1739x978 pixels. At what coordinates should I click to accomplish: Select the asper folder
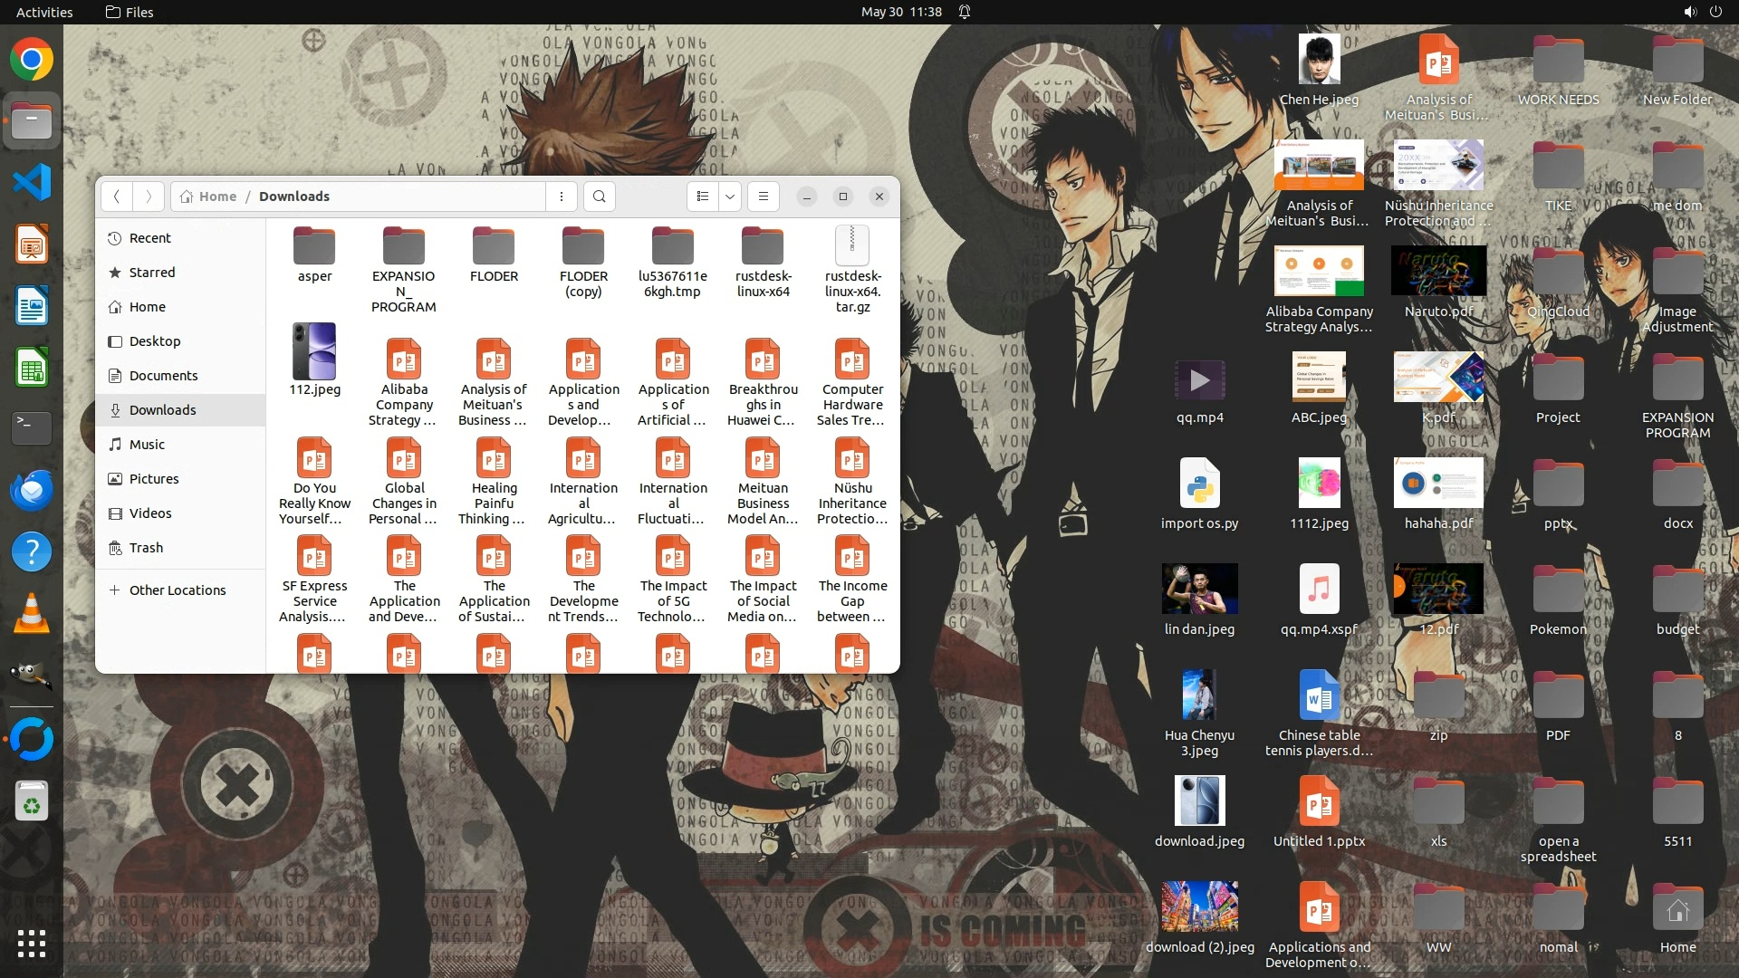314,247
